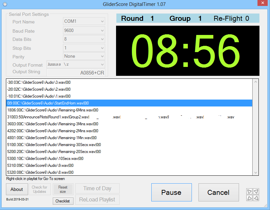Click the top-right corner triangle button

(x=256, y=192)
